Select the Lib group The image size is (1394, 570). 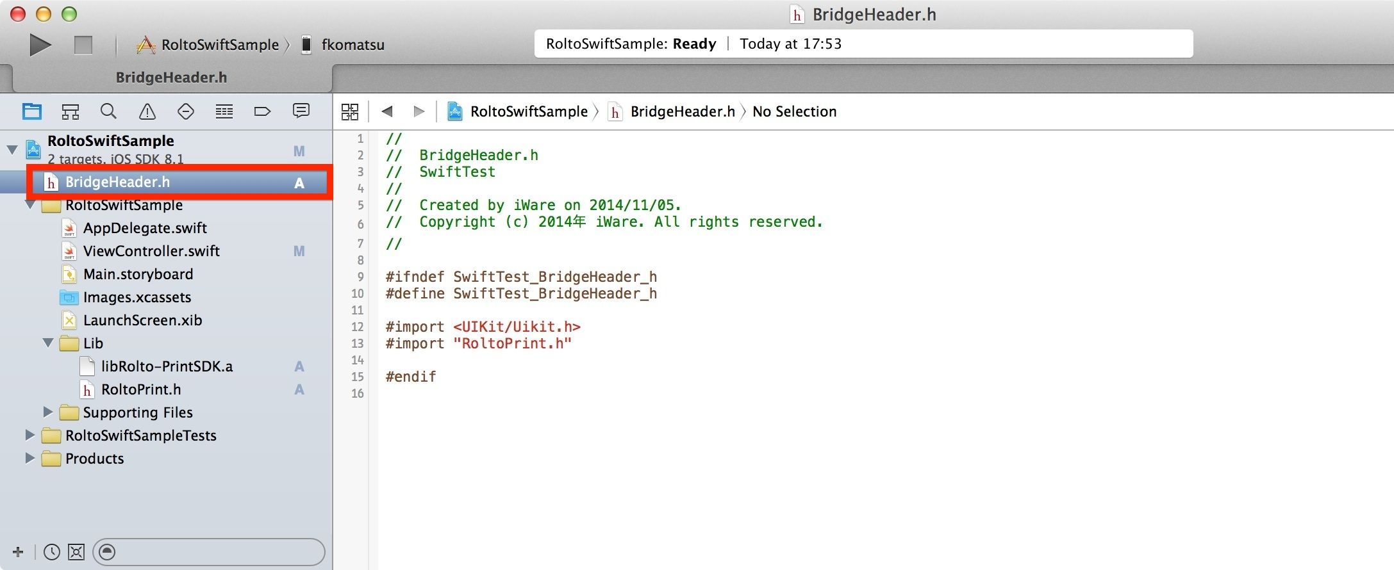tap(93, 343)
